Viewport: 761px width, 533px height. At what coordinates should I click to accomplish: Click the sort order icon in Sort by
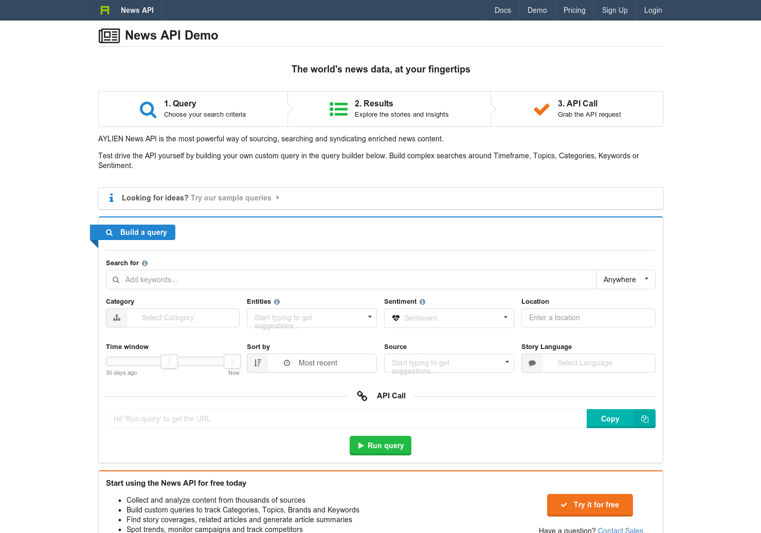click(x=258, y=363)
